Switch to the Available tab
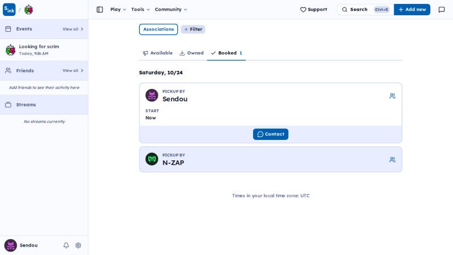The image size is (453, 255). pyautogui.click(x=158, y=53)
